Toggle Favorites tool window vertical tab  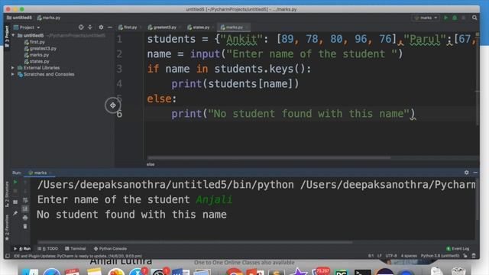coord(7,227)
